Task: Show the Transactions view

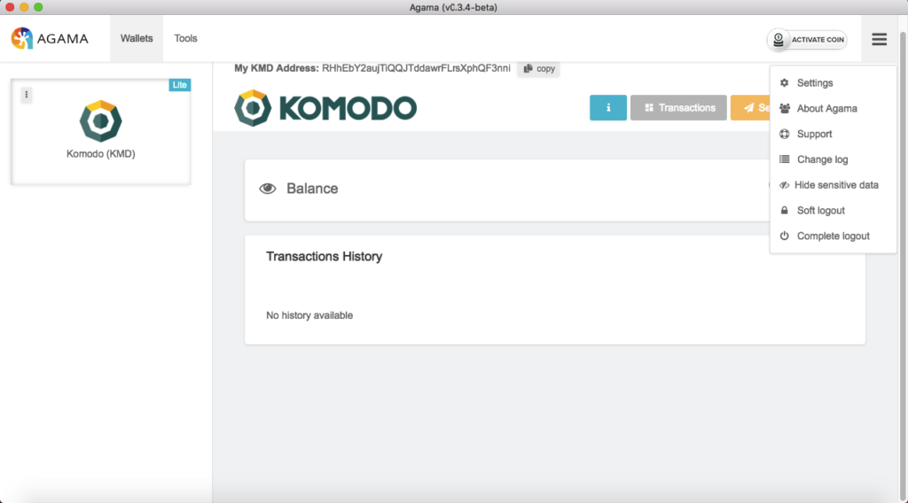Action: click(678, 107)
